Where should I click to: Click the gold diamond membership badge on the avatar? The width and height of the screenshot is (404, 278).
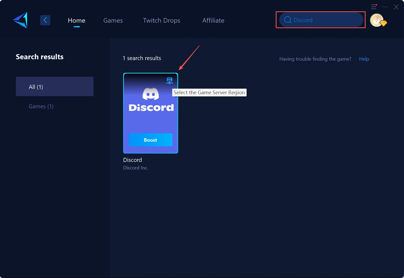point(383,24)
